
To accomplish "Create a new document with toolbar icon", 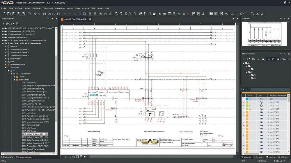I will point(4,14).
